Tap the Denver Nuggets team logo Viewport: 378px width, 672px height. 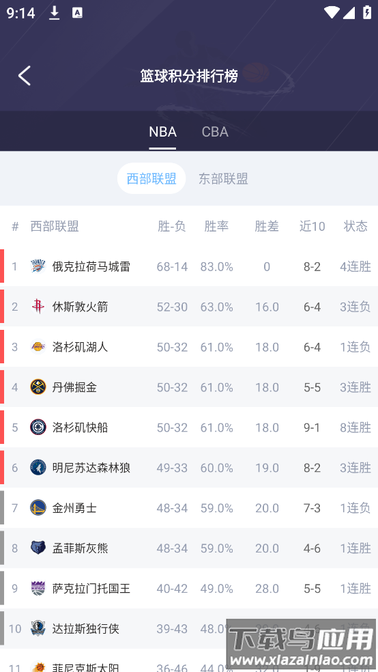pyautogui.click(x=38, y=387)
